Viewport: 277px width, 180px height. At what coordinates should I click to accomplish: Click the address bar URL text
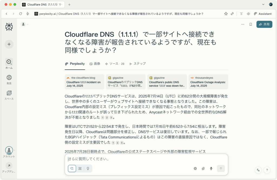click(x=121, y=14)
